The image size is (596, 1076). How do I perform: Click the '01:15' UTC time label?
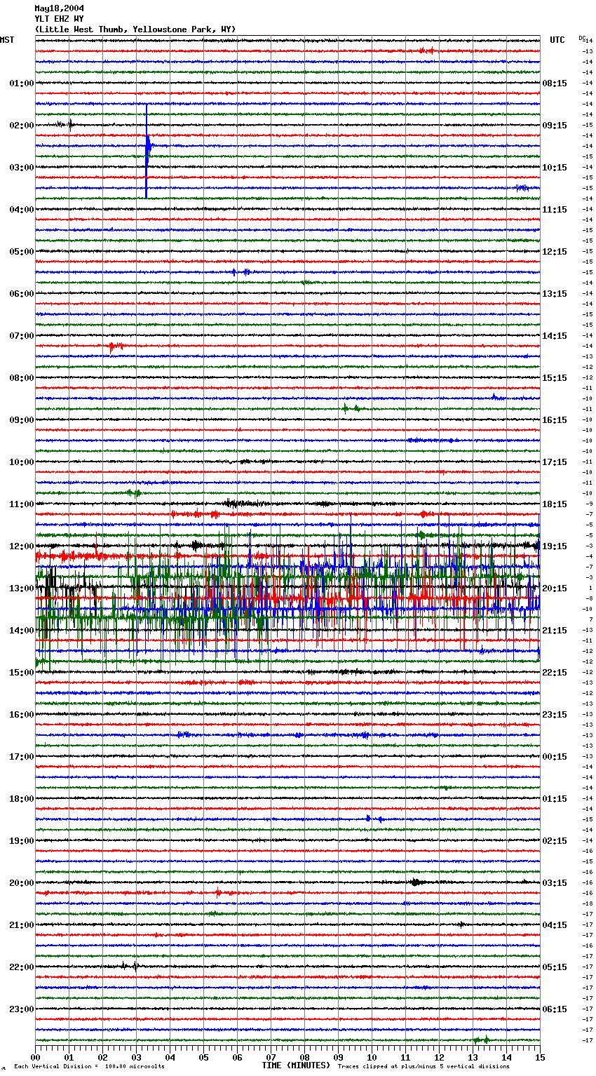[x=555, y=799]
